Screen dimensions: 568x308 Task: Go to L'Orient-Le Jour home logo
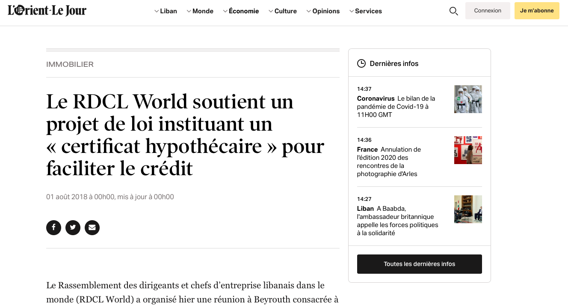[47, 10]
